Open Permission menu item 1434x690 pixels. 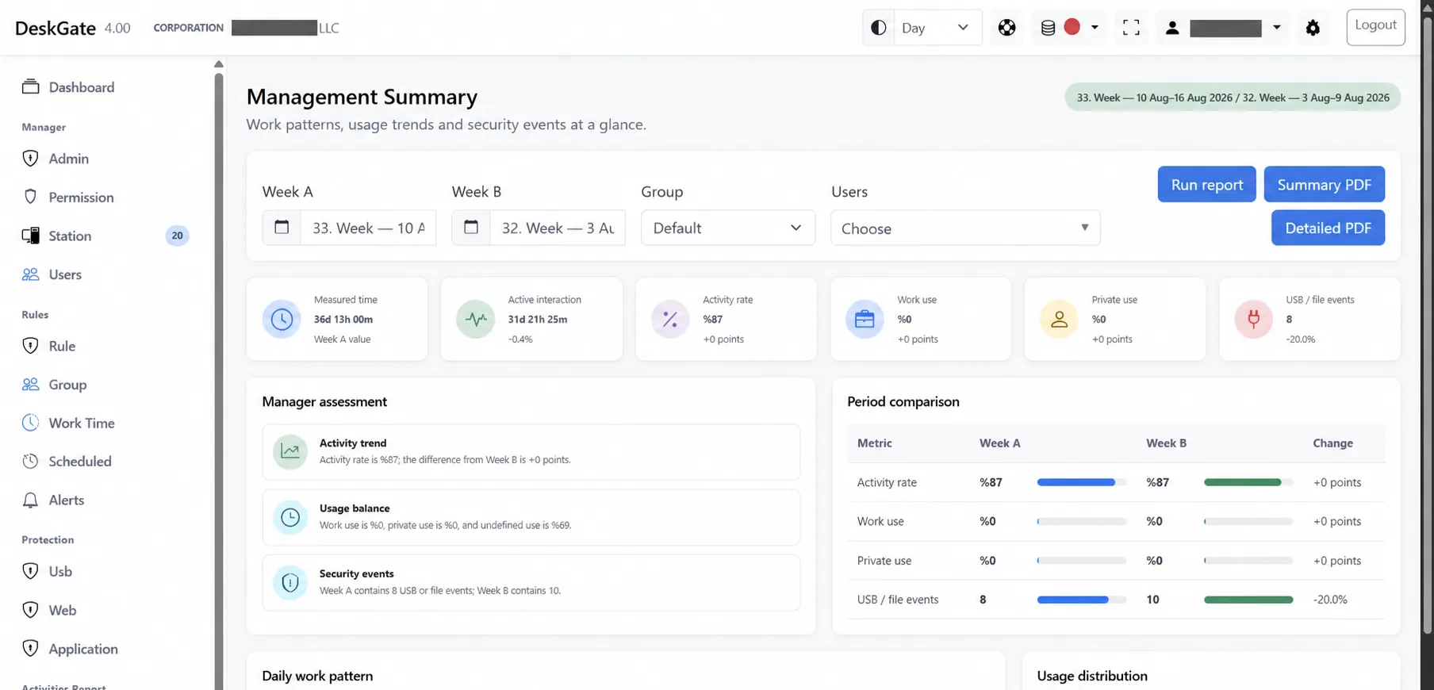[81, 197]
